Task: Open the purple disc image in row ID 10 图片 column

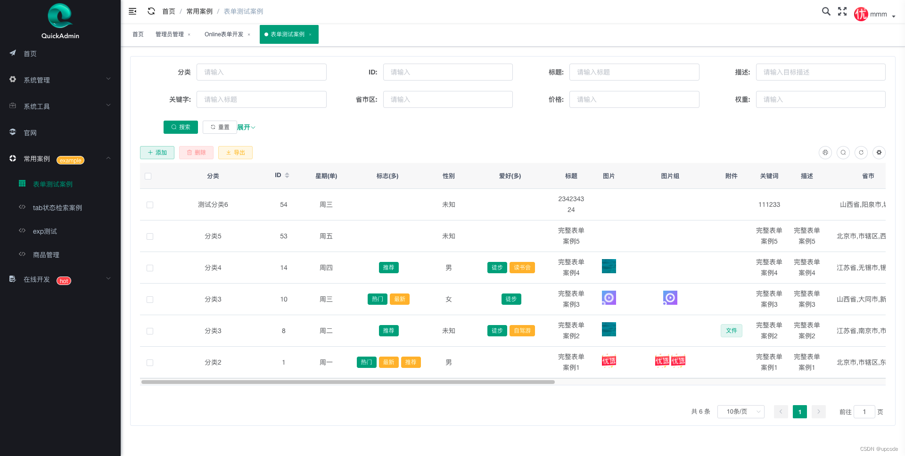Action: point(609,298)
